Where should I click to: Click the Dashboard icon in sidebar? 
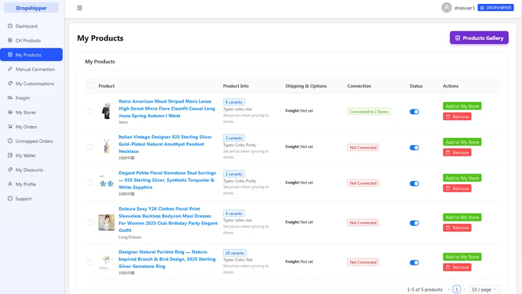pyautogui.click(x=10, y=26)
